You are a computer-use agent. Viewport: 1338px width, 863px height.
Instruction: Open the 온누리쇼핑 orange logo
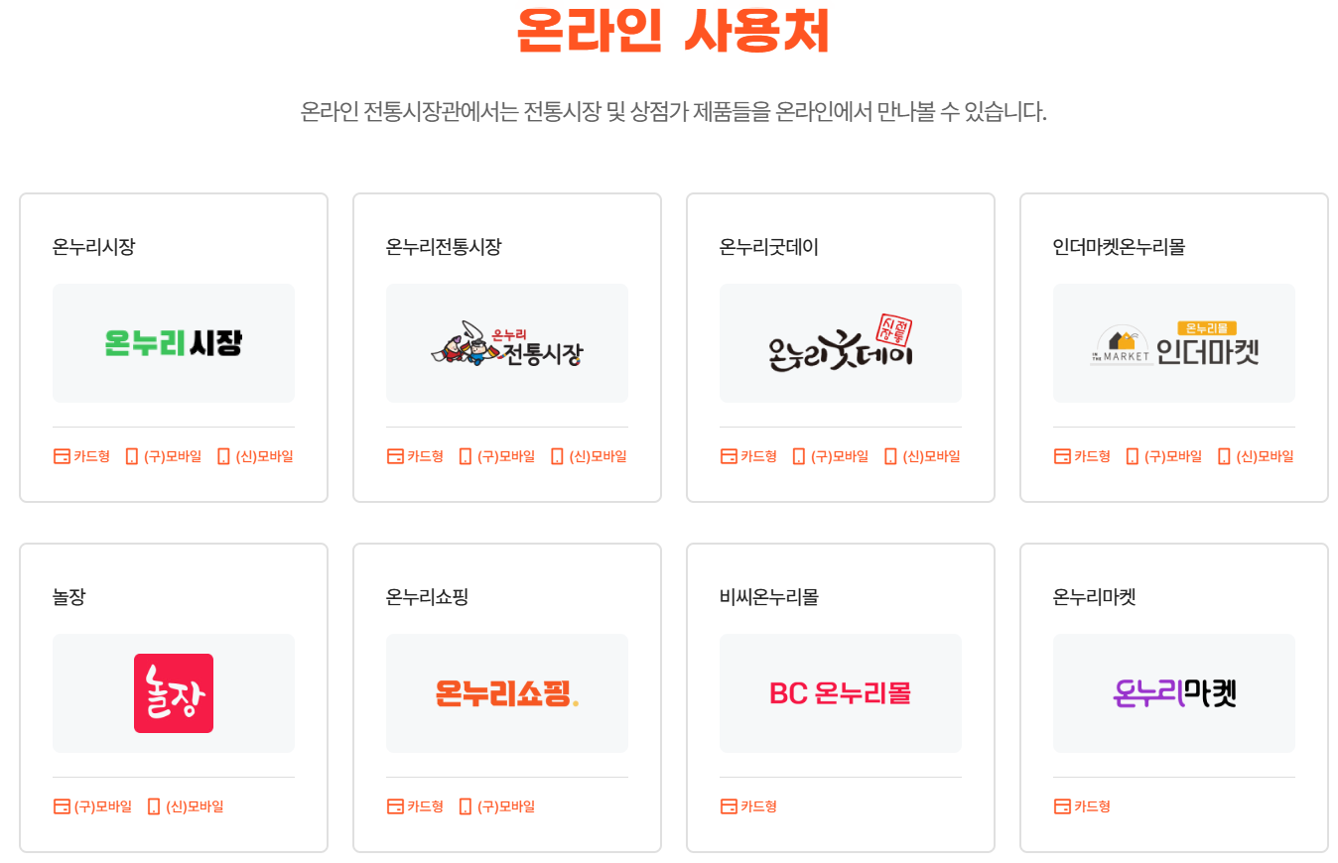(507, 693)
